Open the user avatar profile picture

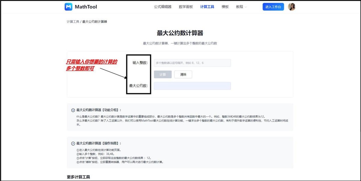(292, 7)
